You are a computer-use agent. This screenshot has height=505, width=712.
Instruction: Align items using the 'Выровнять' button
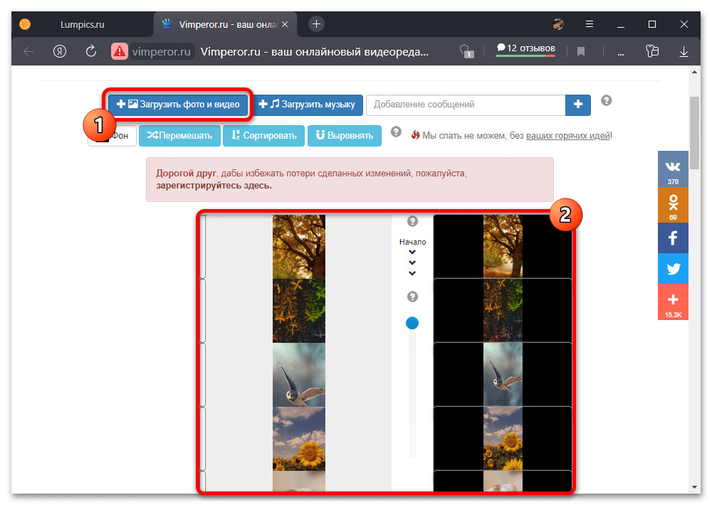pos(345,135)
